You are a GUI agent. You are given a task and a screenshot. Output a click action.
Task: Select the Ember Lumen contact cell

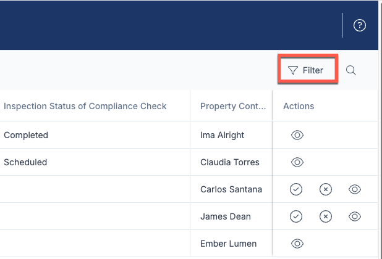click(x=231, y=244)
